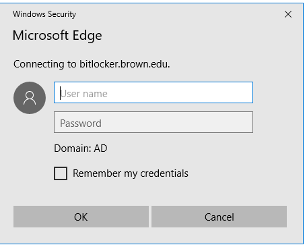
Task: Close the Windows Security dialog
Action: (x=288, y=14)
